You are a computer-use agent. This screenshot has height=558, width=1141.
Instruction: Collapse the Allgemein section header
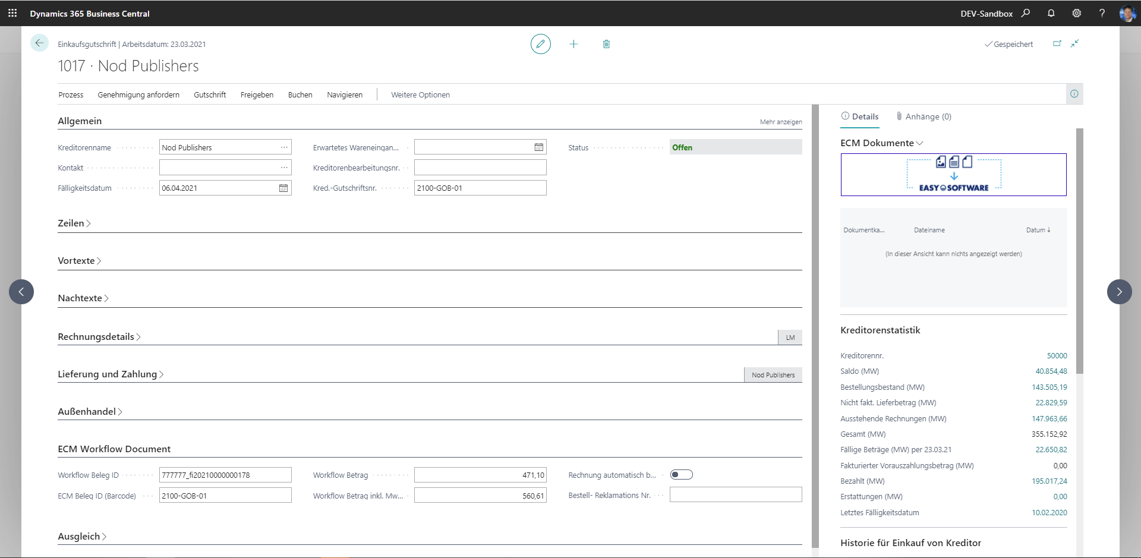80,121
